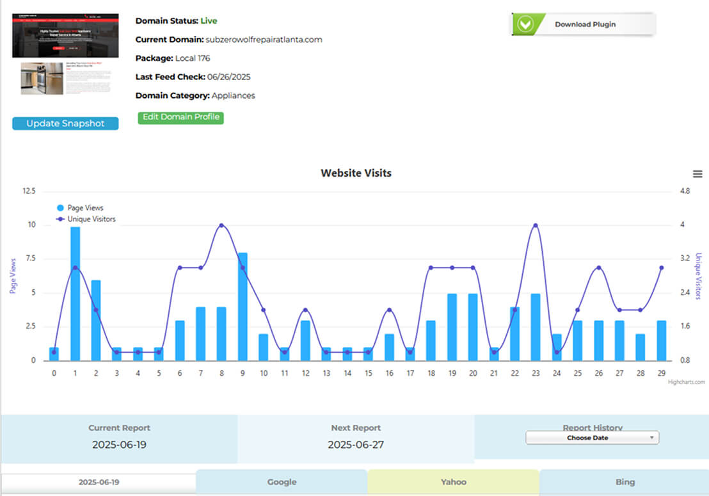Viewport: 709px width, 496px height.
Task: Click Unique Visitors point at day 8
Action: 221,225
